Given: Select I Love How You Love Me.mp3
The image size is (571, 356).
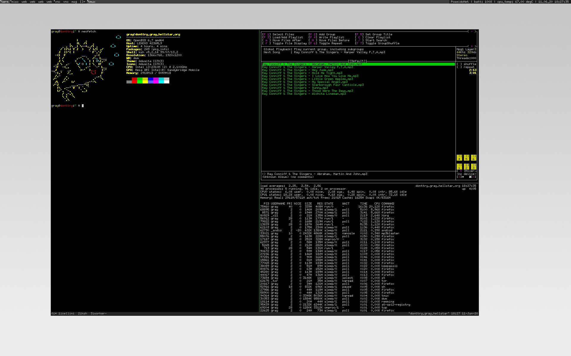Looking at the screenshot, I should 310,76.
